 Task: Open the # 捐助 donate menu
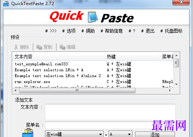[x=88, y=31]
